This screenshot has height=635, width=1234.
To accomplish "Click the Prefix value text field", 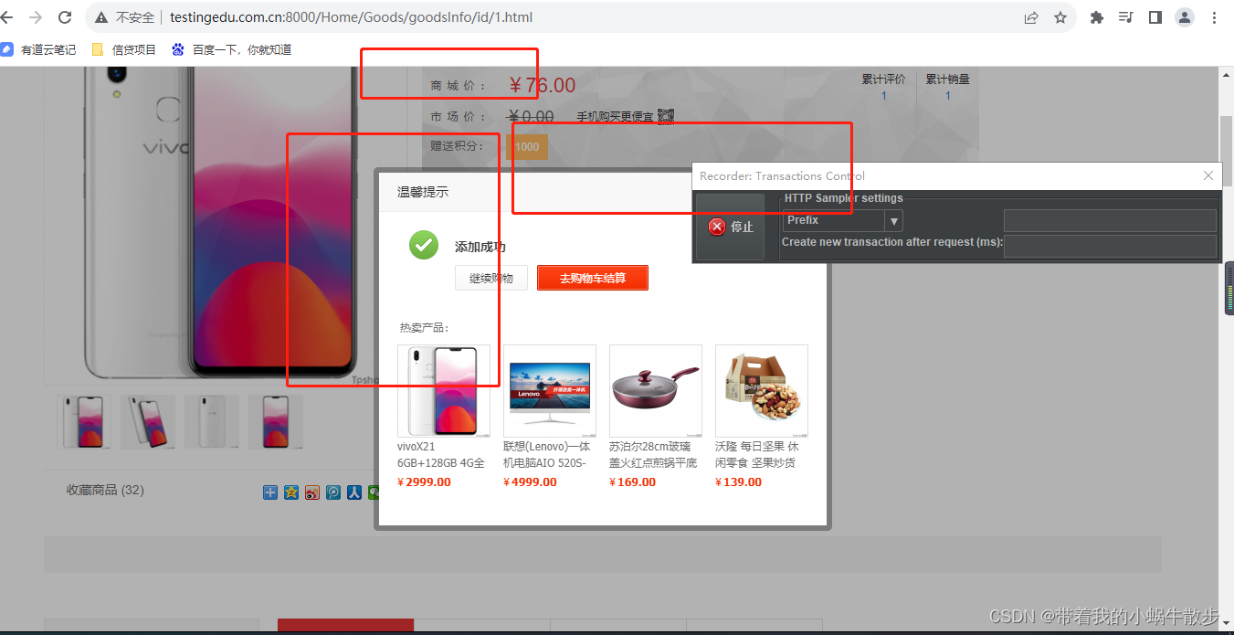I will click(x=1110, y=220).
